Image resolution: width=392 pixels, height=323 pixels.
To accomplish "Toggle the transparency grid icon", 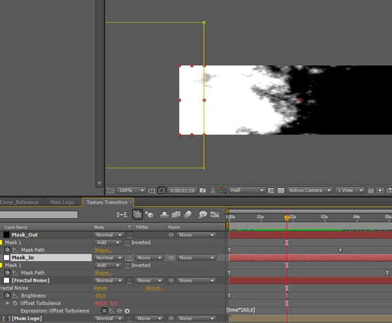I will 281,191.
